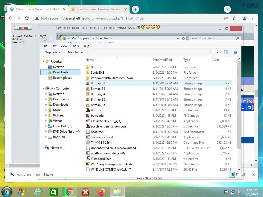Close the Chrome downloads bar
Screen dimensions: 263x197
(x=254, y=175)
